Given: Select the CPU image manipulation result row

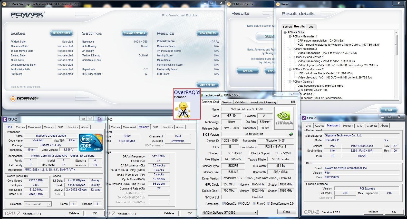Looking at the screenshot, I should [320, 41].
